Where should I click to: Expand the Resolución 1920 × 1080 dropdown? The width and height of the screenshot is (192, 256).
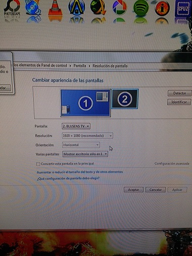pyautogui.click(x=87, y=136)
